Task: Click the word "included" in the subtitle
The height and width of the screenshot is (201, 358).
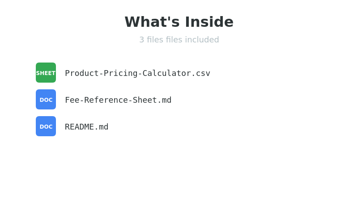Action: [202, 40]
